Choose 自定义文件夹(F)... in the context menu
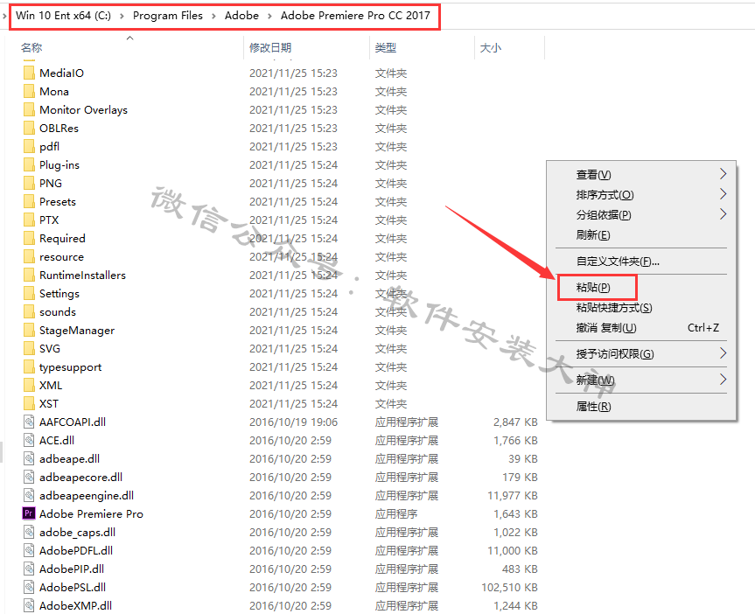This screenshot has height=614, width=755. (618, 262)
